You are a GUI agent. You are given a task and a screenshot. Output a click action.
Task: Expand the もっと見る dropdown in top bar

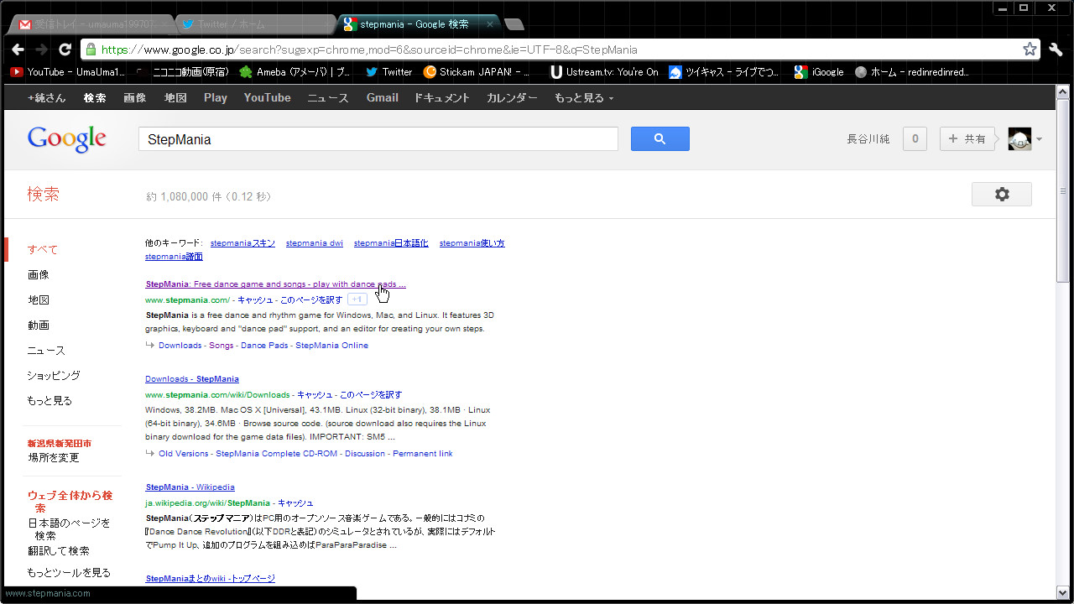click(x=583, y=98)
